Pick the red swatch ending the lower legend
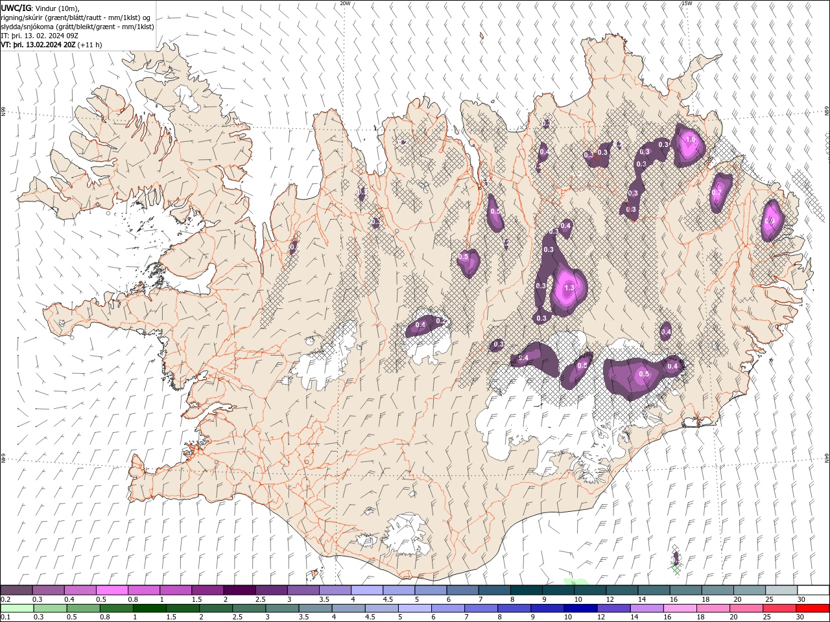Screen dimensions: 830x622 point(812,608)
